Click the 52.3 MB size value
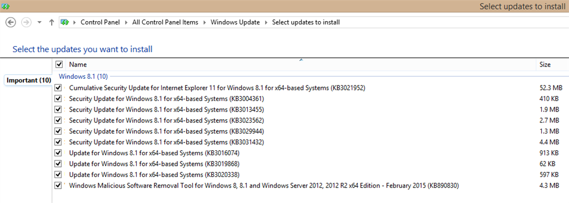The image size is (569, 203). click(x=551, y=88)
